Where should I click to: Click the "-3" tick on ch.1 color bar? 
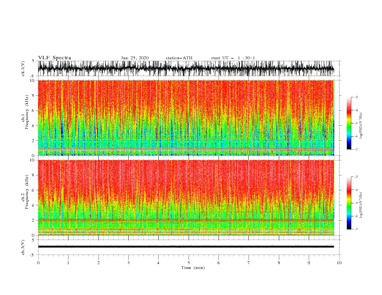355,97
